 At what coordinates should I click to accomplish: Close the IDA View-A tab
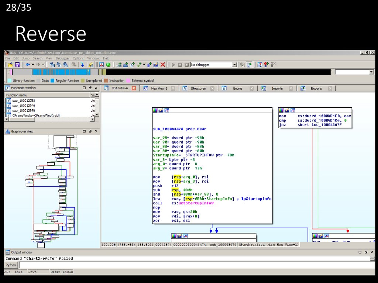tap(134, 89)
